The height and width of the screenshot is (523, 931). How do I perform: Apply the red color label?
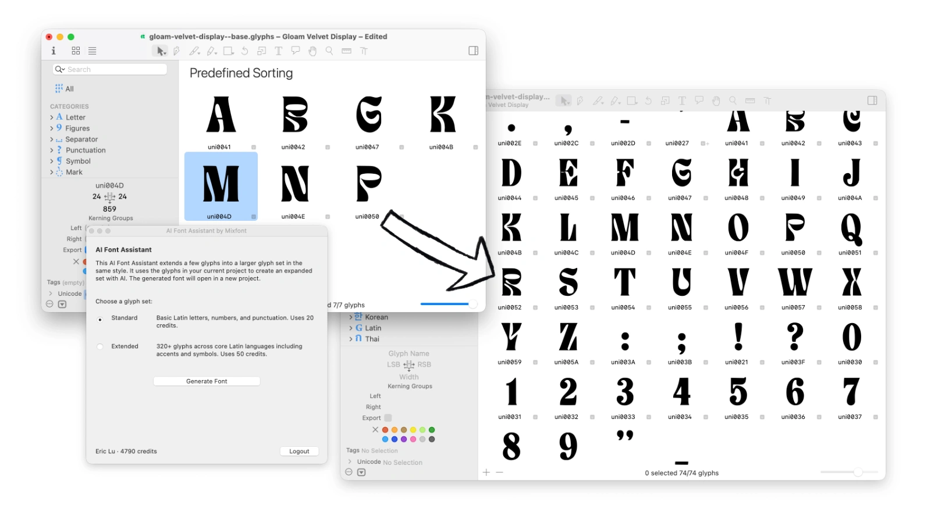(385, 430)
